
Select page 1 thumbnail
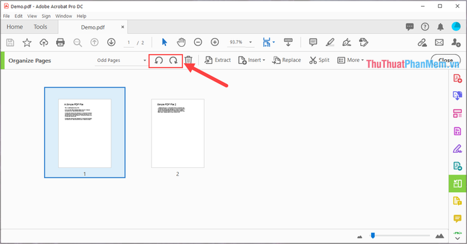[85, 133]
